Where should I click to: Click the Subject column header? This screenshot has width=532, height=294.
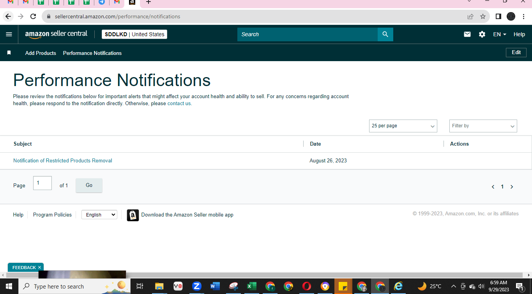click(x=23, y=144)
